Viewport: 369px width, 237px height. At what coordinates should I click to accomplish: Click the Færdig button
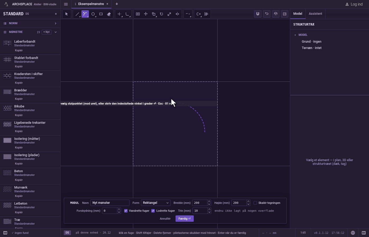(x=184, y=219)
